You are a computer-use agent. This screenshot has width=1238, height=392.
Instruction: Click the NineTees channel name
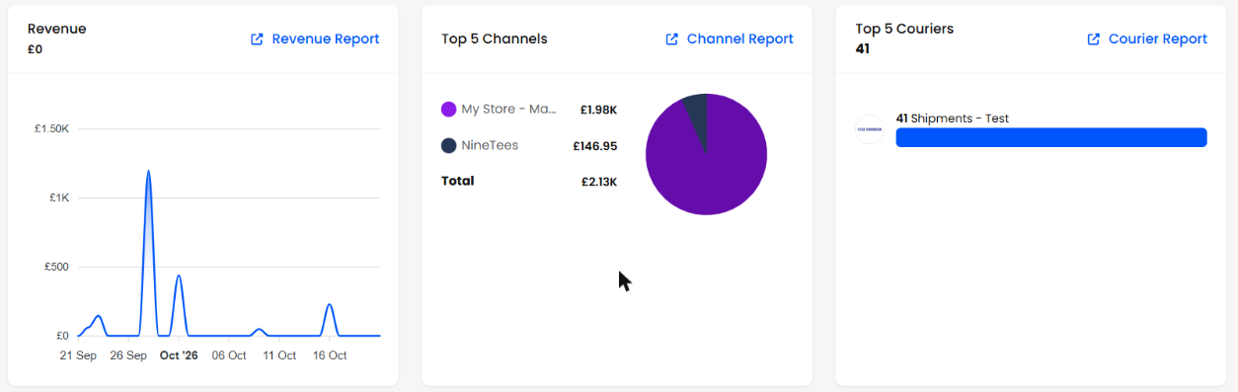(x=490, y=145)
